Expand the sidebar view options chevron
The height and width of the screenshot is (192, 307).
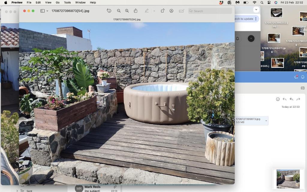point(47,11)
